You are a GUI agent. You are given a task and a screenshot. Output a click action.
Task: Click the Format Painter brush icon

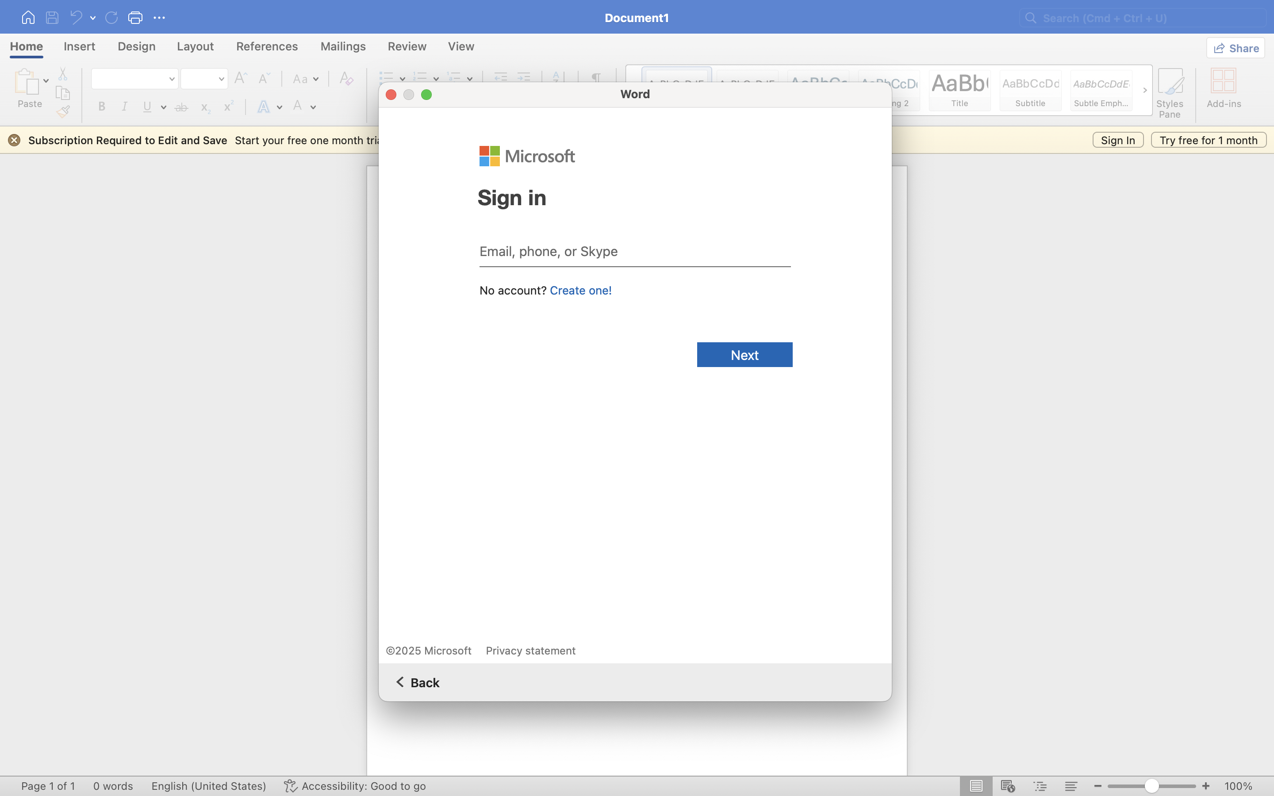point(63,111)
